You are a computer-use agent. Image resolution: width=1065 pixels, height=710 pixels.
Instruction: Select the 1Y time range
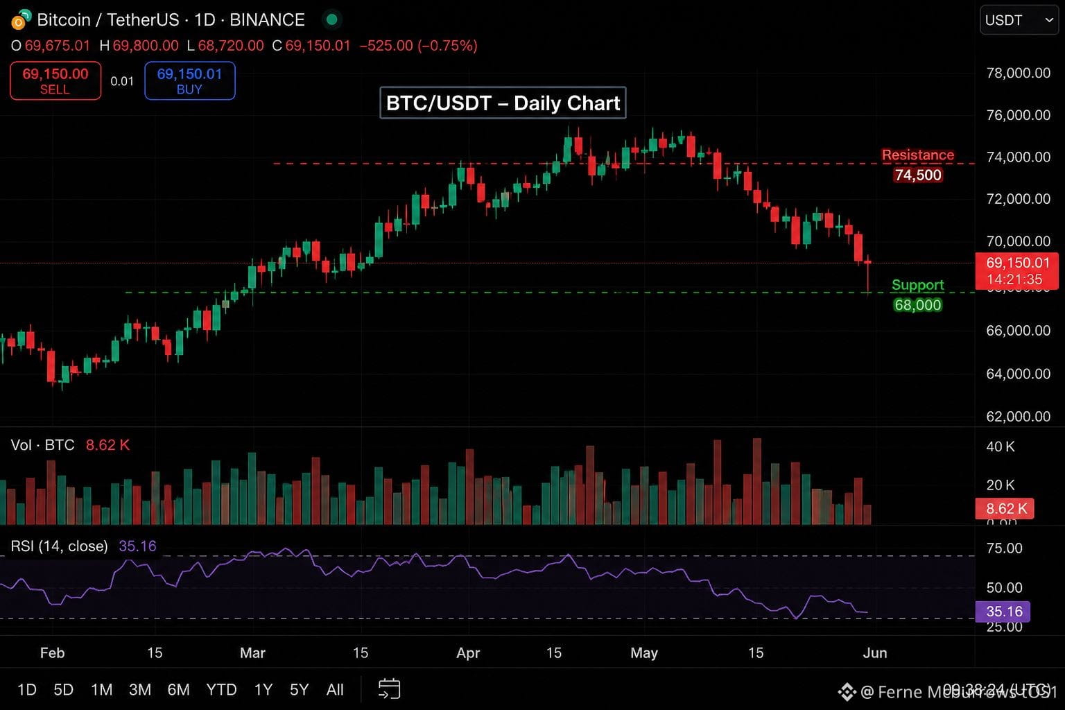tap(263, 689)
